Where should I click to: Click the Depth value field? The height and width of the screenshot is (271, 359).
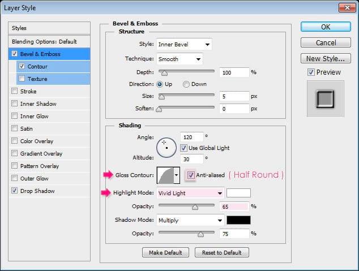coord(234,72)
